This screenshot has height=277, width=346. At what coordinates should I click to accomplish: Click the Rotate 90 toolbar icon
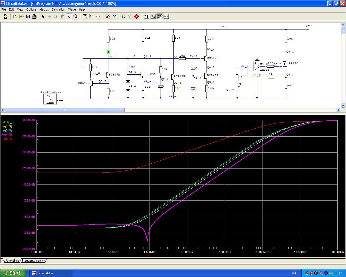point(92,17)
